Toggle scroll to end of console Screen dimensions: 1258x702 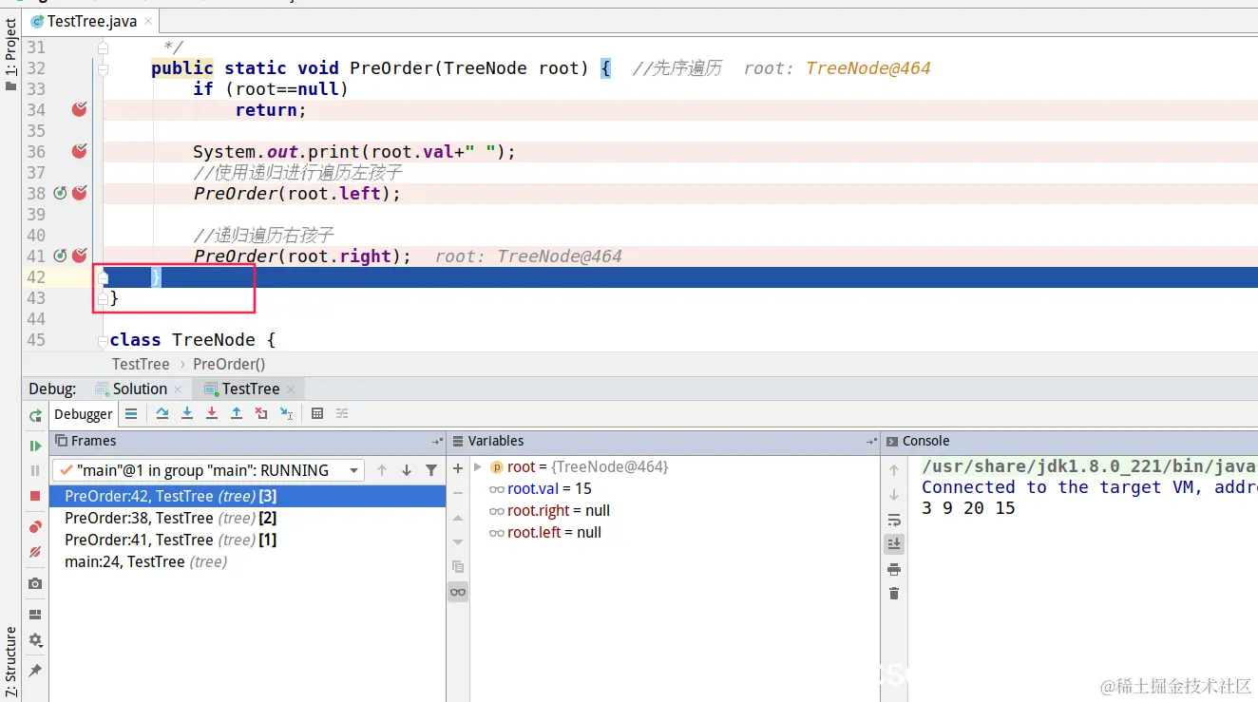pos(894,544)
